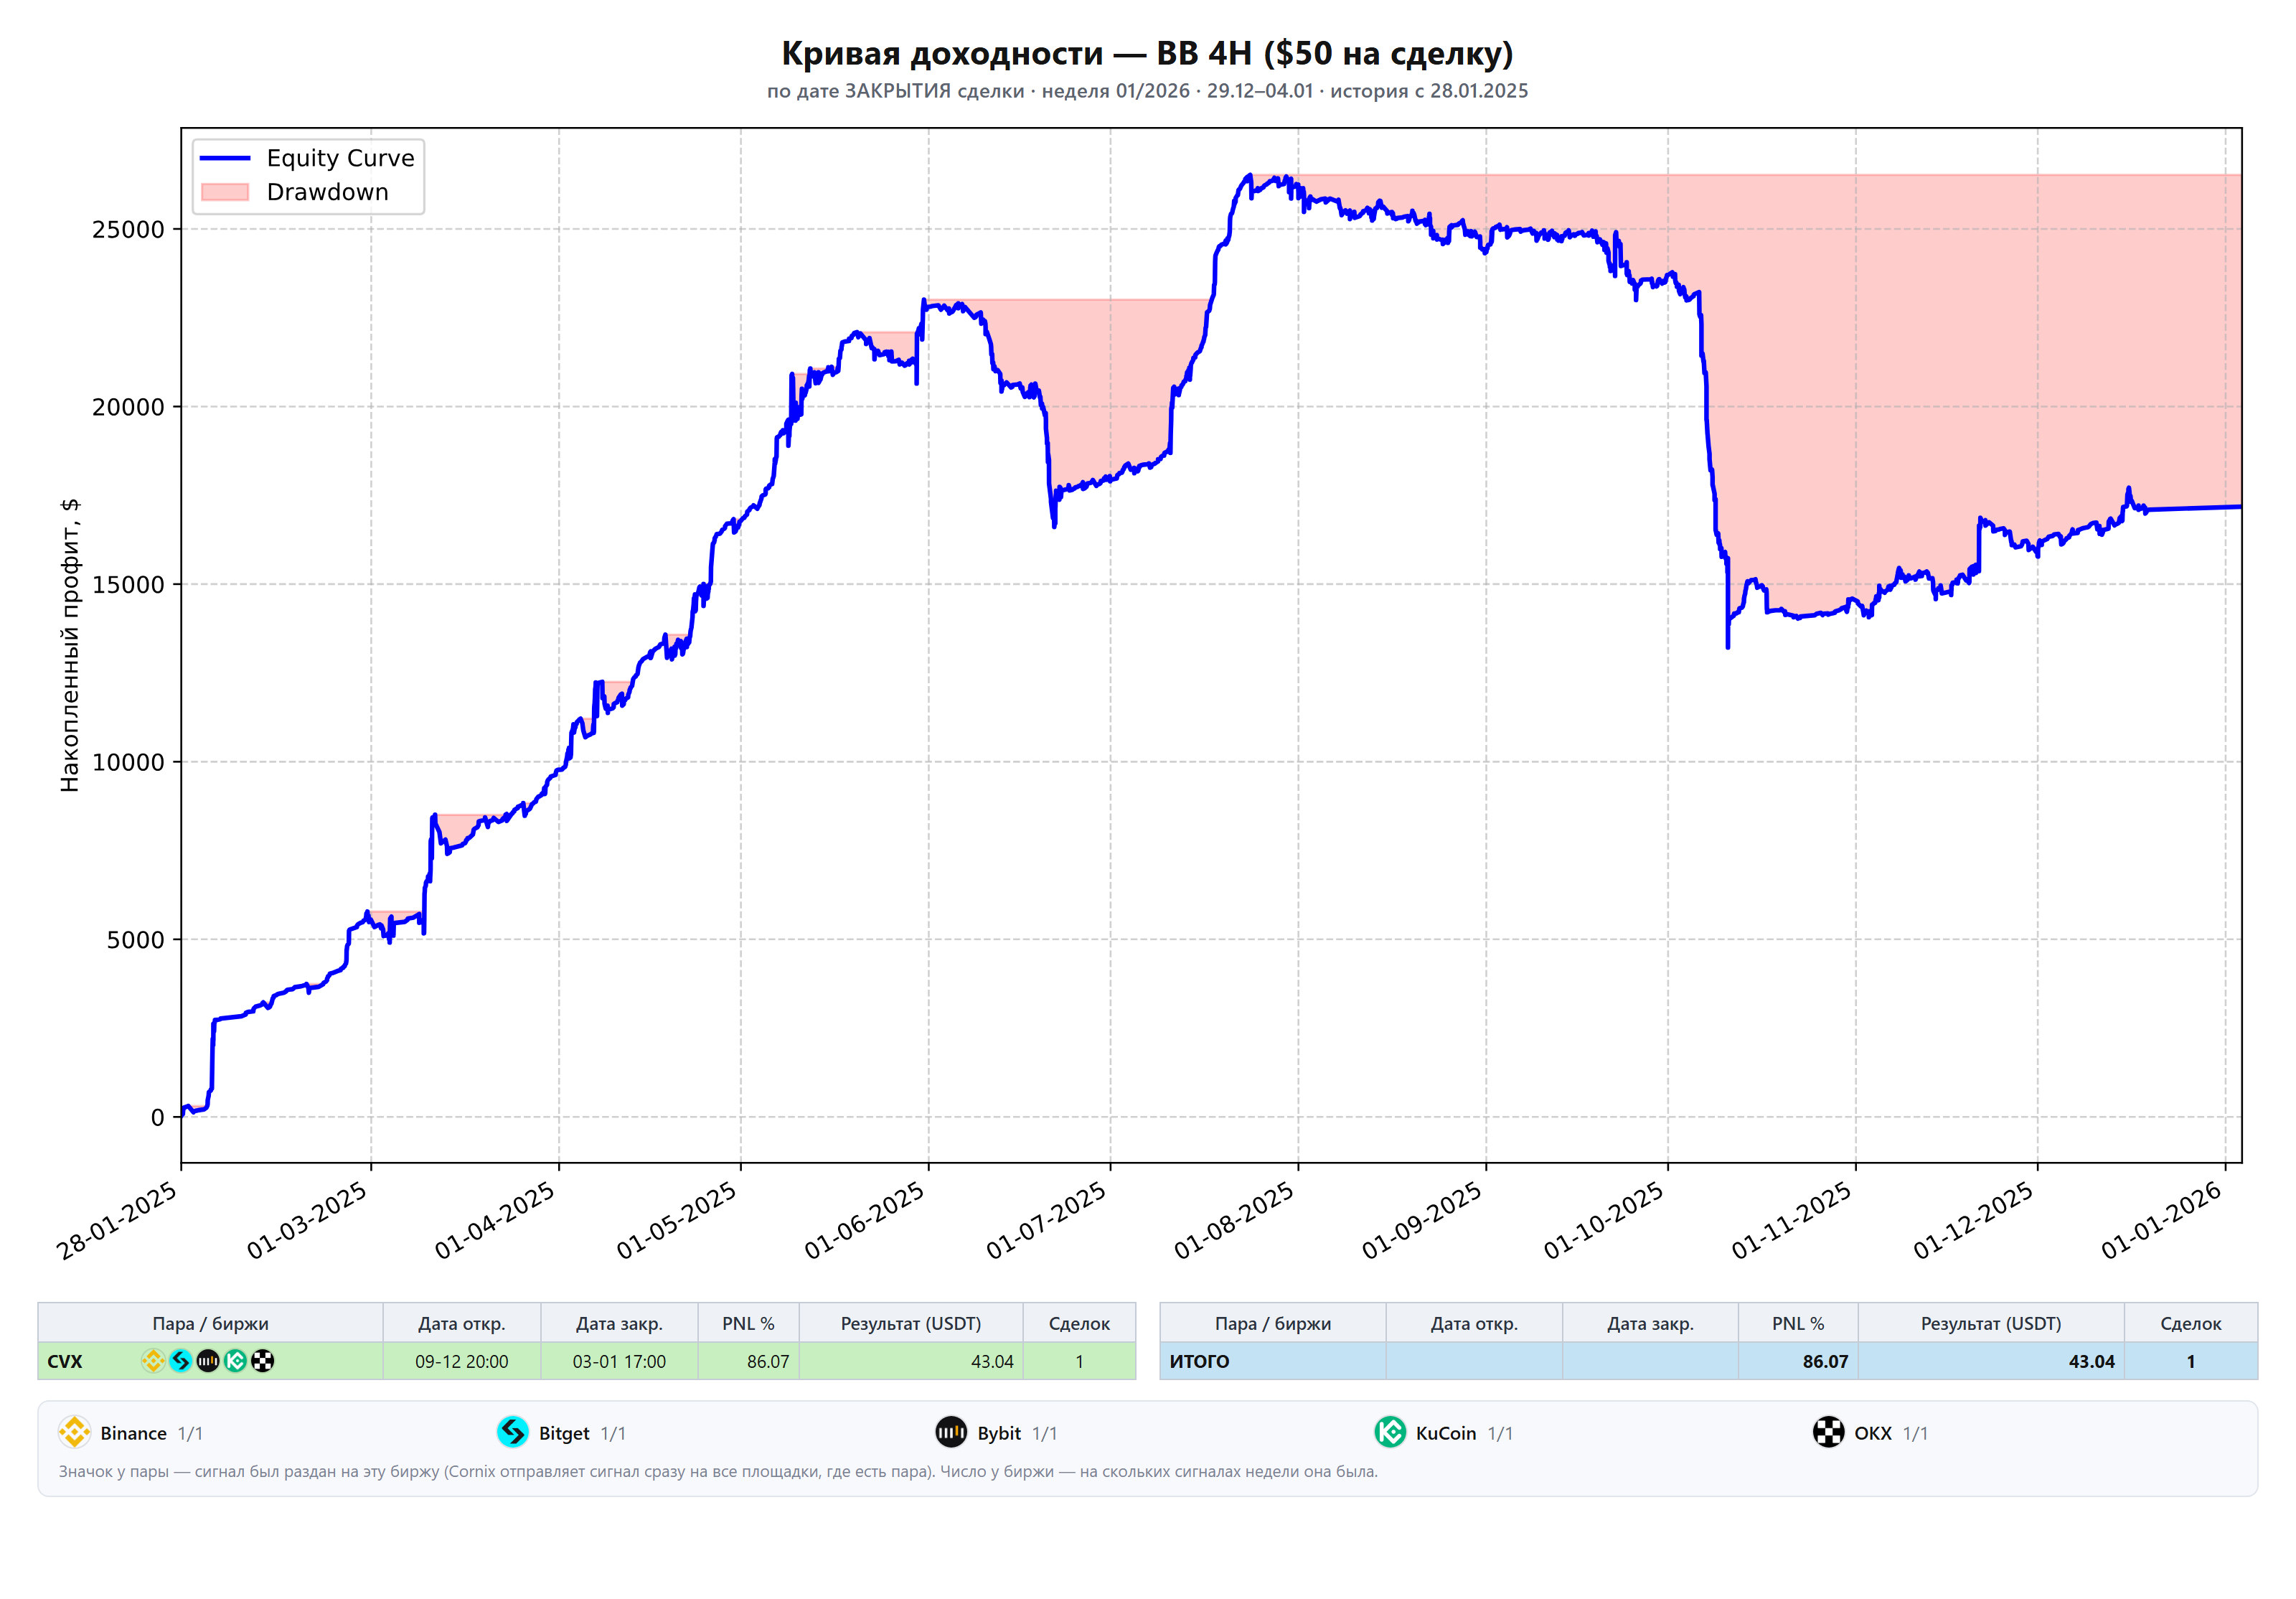Image resolution: width=2296 pixels, height=1599 pixels.
Task: Click the OKX icon in the legend
Action: pos(1828,1432)
